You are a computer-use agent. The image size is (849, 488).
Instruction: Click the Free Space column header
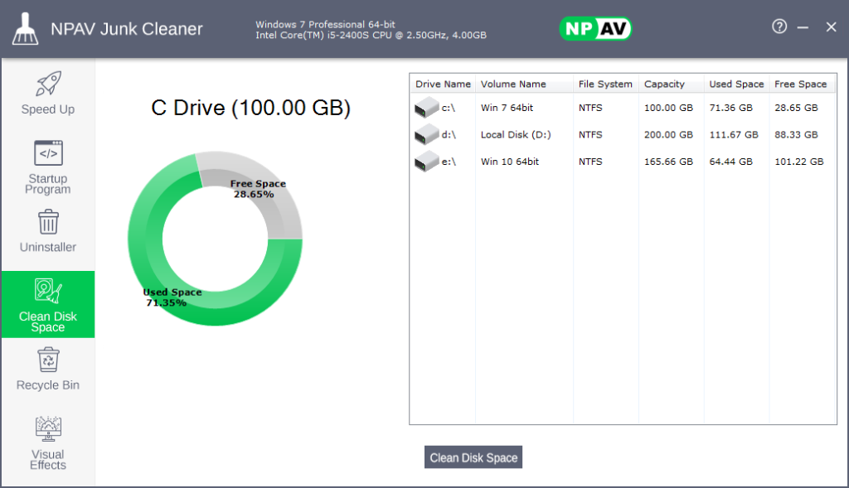click(x=800, y=84)
